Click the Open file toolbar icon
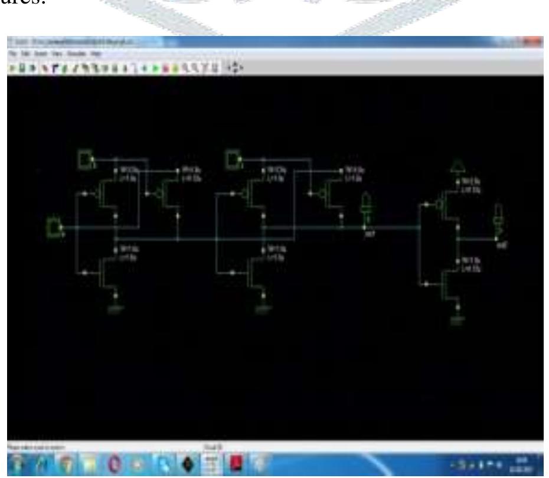Viewport: 549px width, 478px height. (21, 66)
